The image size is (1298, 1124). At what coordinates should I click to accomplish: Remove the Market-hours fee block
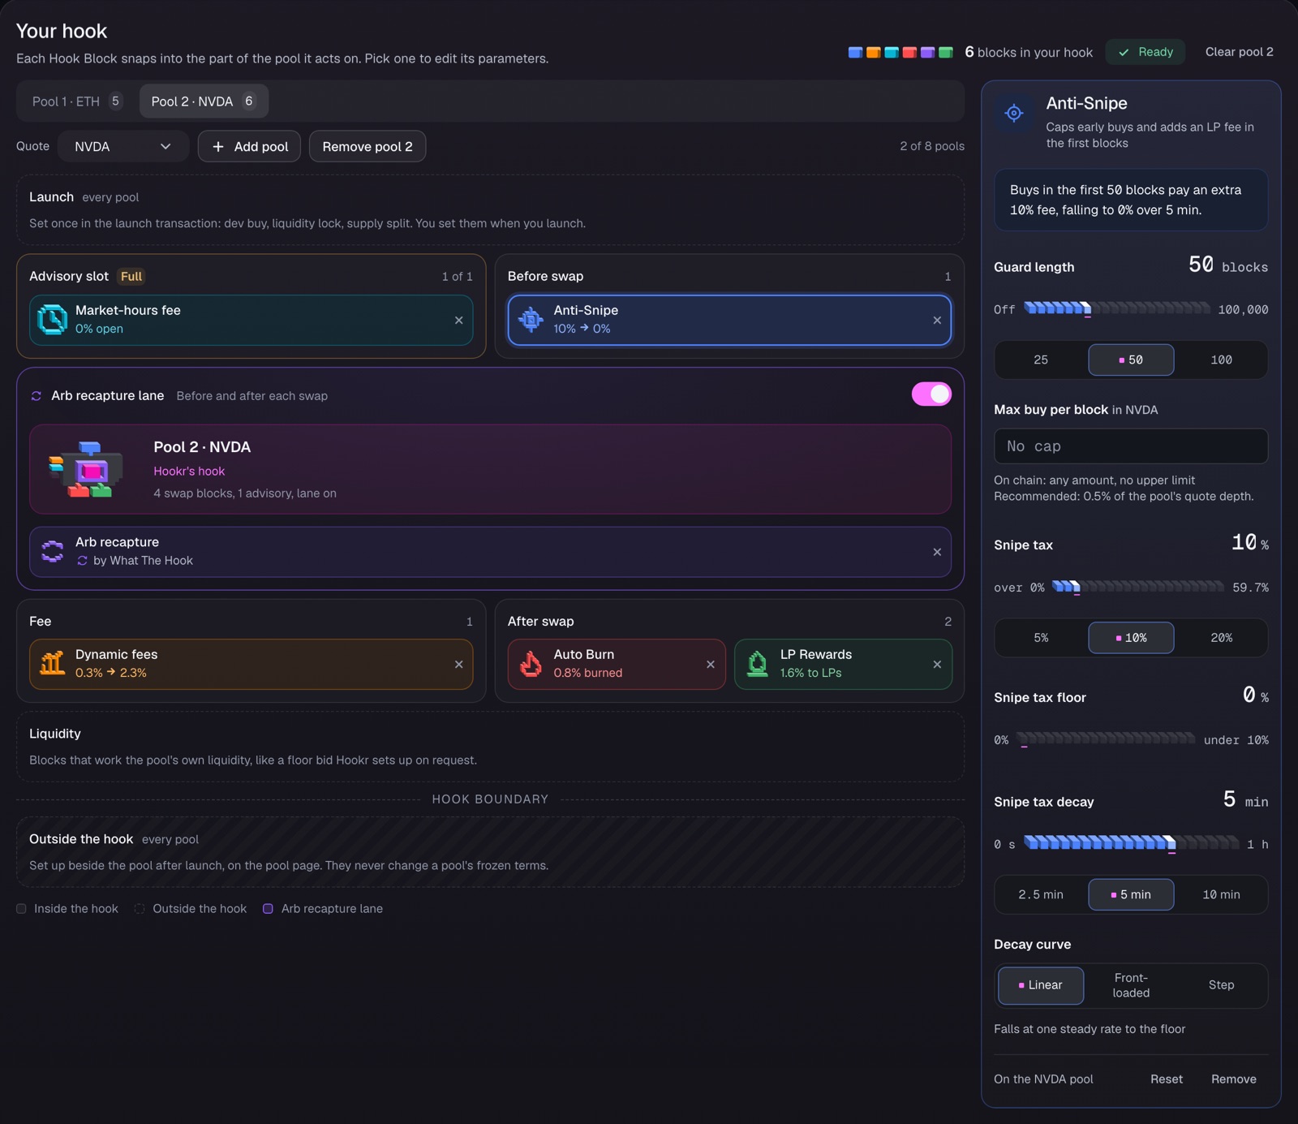pos(459,321)
